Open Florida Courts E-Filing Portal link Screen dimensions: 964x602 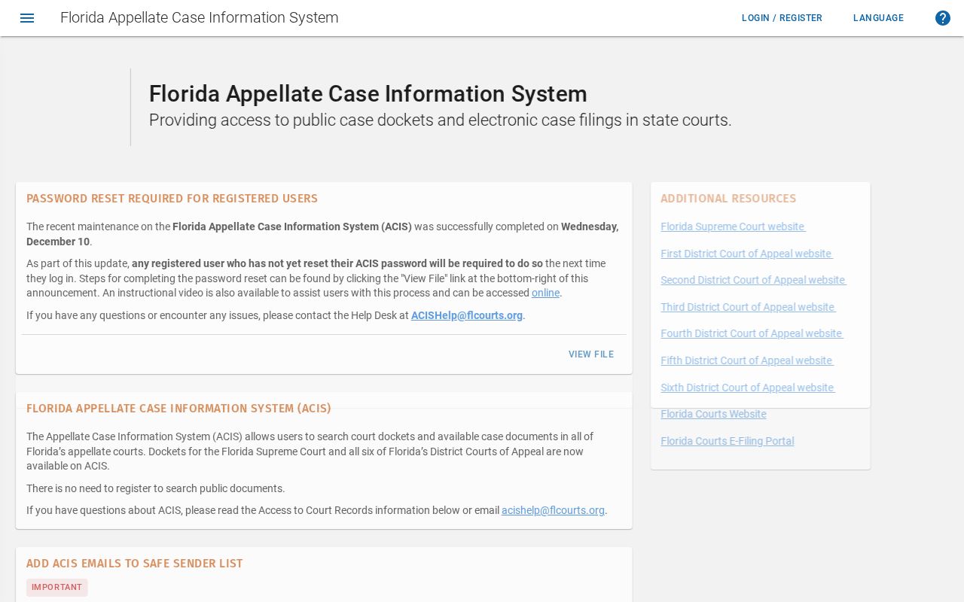[728, 441]
